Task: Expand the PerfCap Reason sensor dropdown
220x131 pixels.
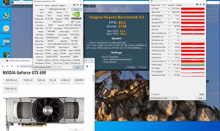Action: pos(169,65)
